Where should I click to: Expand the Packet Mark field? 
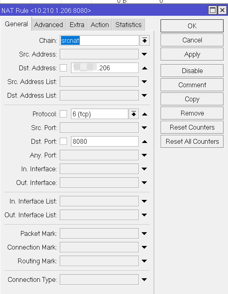coord(144,233)
